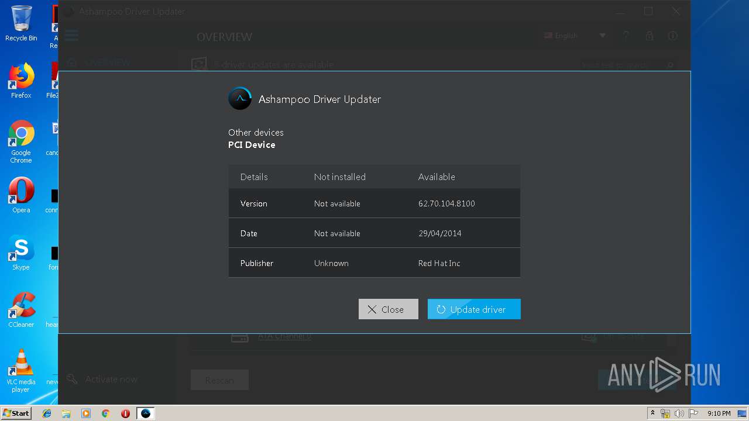
Task: Open Windows Explorer folder taskbar icon
Action: pos(66,413)
